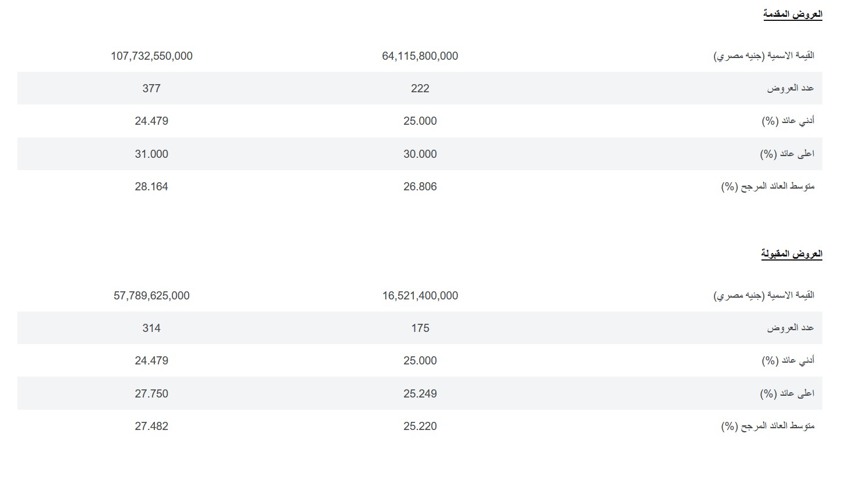852x477 pixels.
Task: Click accepted highest yield 25.249
Action: [420, 394]
